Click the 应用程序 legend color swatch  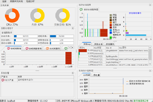coord(111,25)
